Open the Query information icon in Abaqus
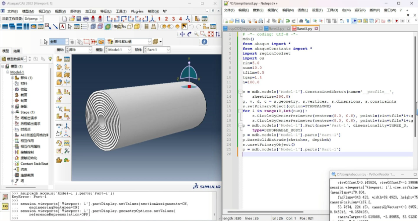 pyautogui.click(x=204, y=42)
